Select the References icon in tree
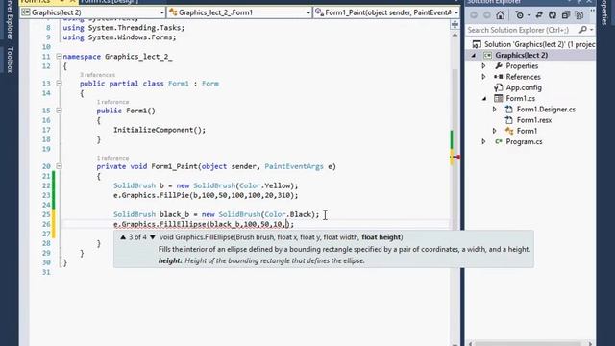 pyautogui.click(x=498, y=77)
